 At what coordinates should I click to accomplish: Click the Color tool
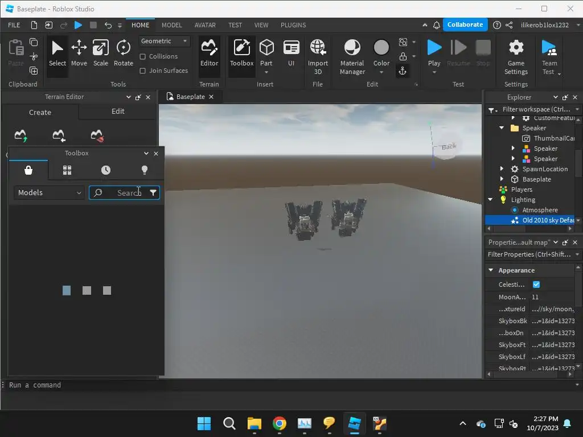pos(381,53)
